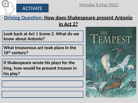Click the date Monday 8 May 2023
Viewport: 138px width, 103px height.
(99, 5)
